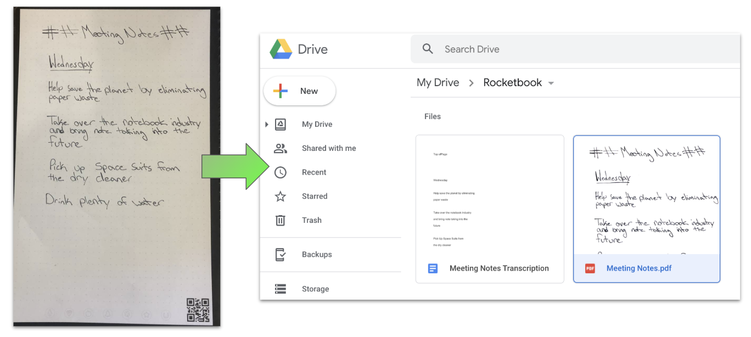This screenshot has width=751, height=337.
Task: Click the Rocketbook breadcrumb folder name
Action: (512, 83)
